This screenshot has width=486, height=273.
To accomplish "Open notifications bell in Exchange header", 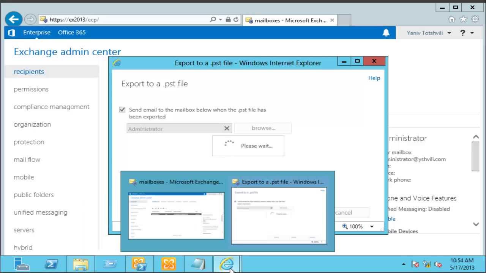I will (386, 33).
